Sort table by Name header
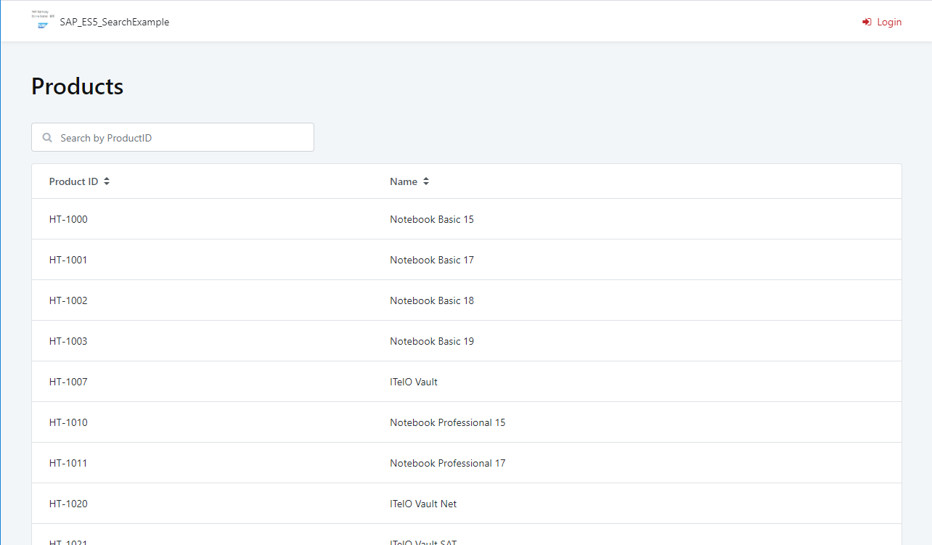This screenshot has width=932, height=545. 404,181
